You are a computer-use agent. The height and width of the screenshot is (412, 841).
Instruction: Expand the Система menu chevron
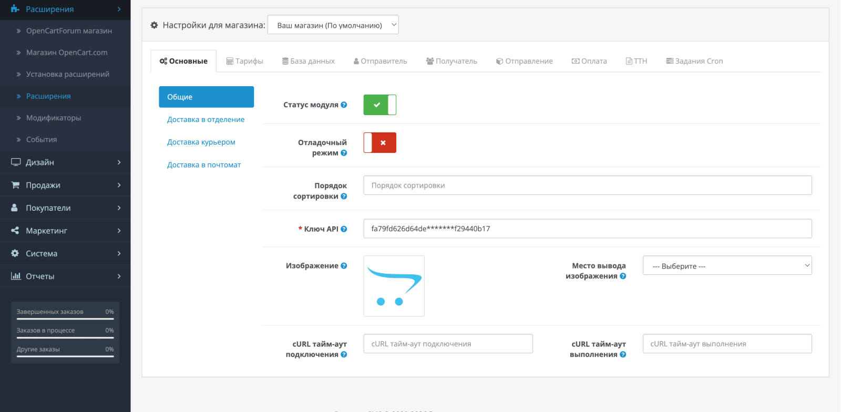click(119, 253)
